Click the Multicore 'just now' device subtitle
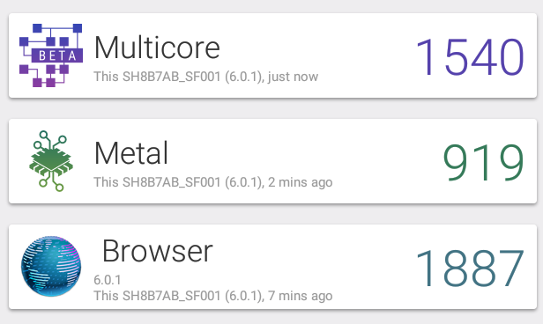The width and height of the screenshot is (543, 324). point(205,77)
